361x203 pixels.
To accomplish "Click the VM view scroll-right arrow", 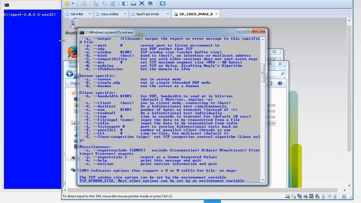I will (345, 190).
